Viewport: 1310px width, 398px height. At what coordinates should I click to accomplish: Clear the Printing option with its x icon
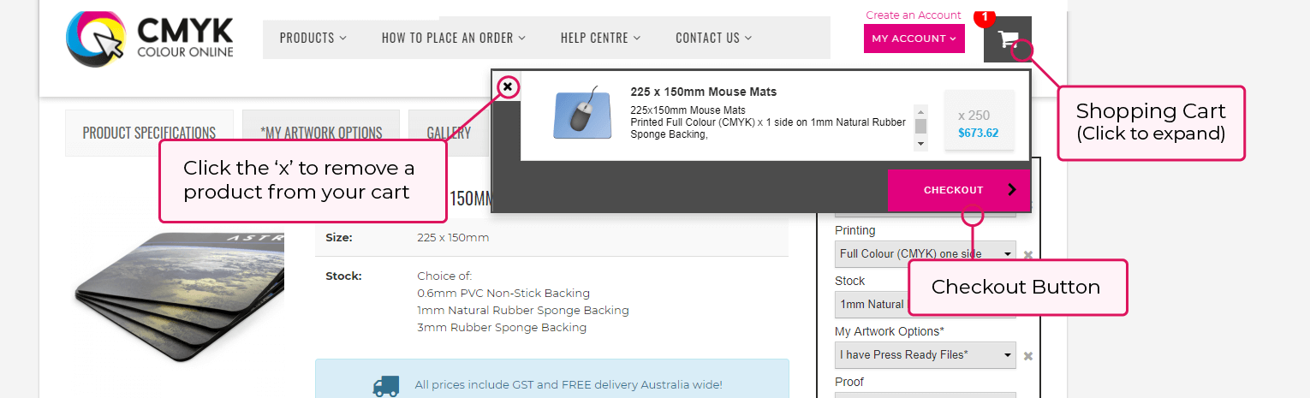(x=1028, y=254)
